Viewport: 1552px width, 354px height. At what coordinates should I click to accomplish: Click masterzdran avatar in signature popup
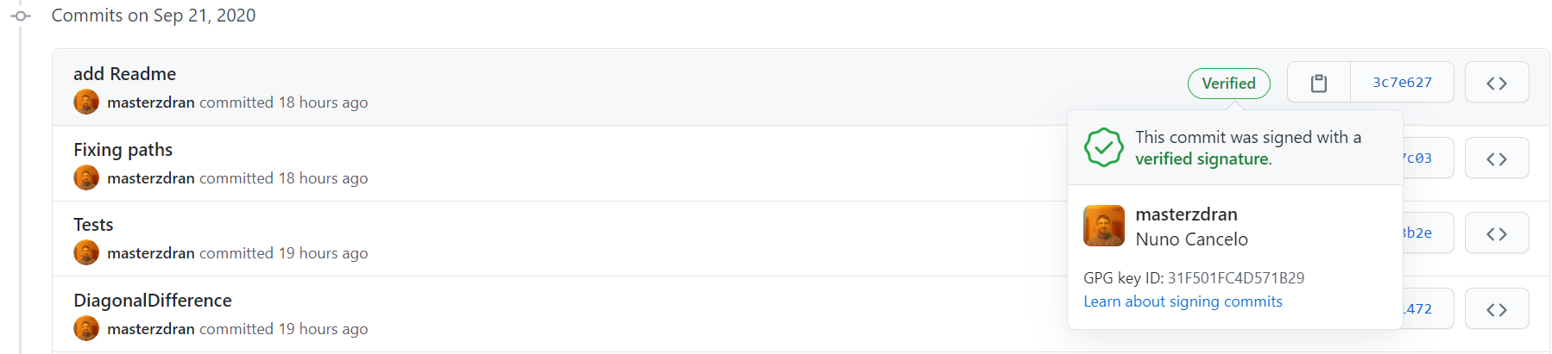tap(1104, 226)
